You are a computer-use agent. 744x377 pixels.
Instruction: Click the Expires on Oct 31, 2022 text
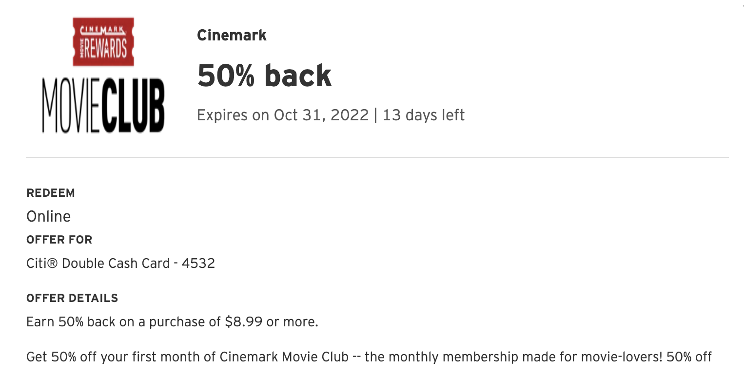(283, 115)
